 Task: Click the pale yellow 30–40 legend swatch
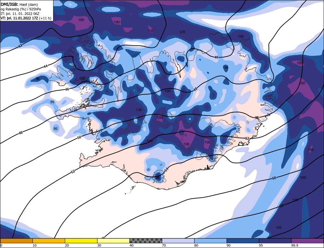[x=113, y=241]
